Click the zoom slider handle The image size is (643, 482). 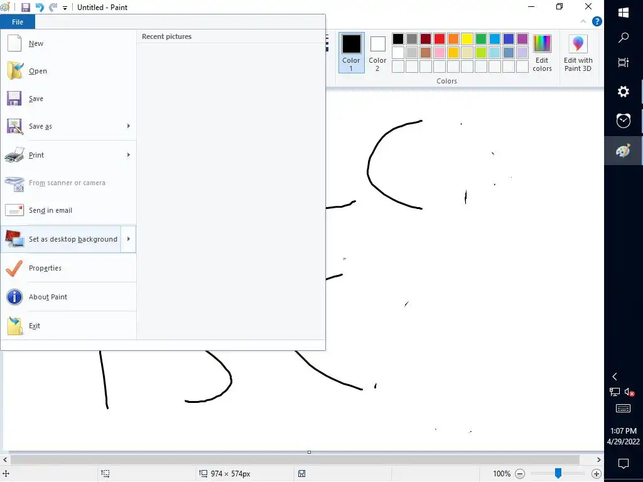click(x=558, y=473)
